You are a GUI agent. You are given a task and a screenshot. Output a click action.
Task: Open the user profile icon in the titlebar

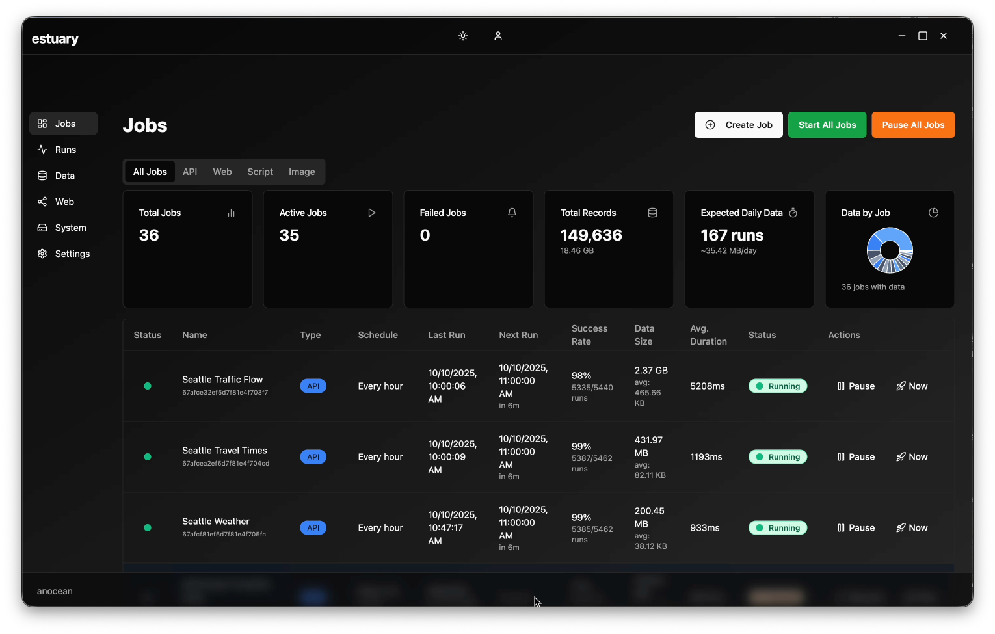[x=498, y=36]
